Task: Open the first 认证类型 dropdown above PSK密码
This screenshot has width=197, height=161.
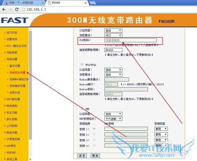Action: (113, 30)
